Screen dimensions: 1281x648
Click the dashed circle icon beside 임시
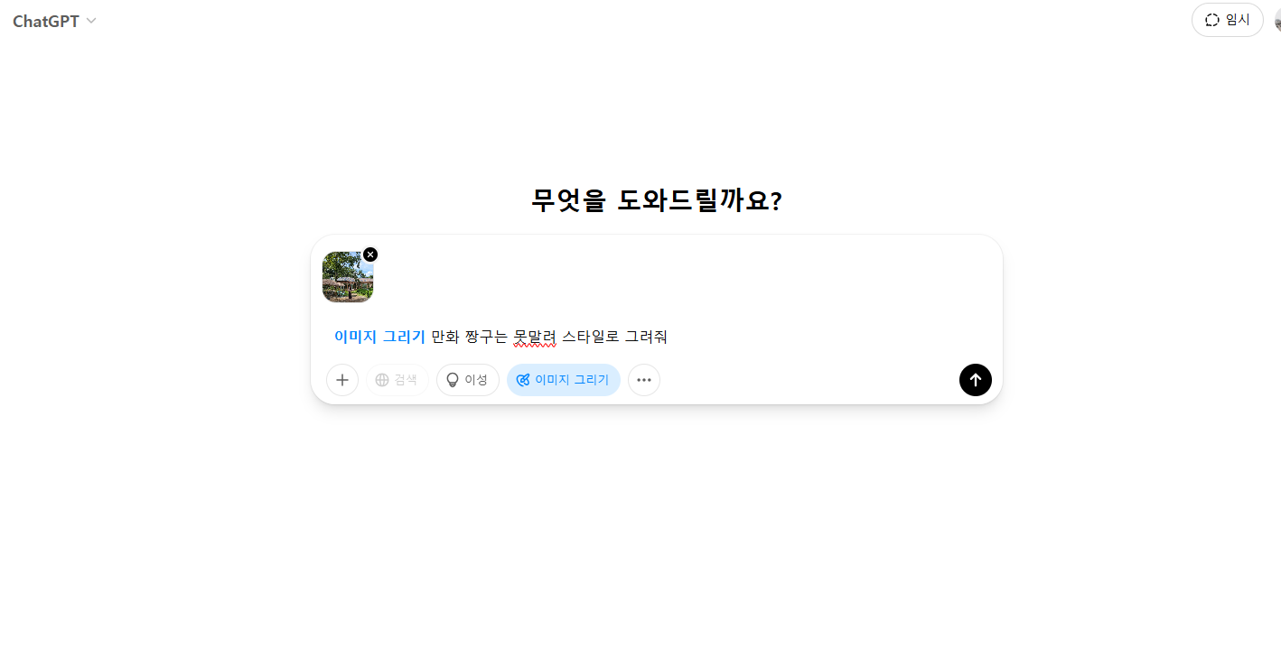point(1212,20)
